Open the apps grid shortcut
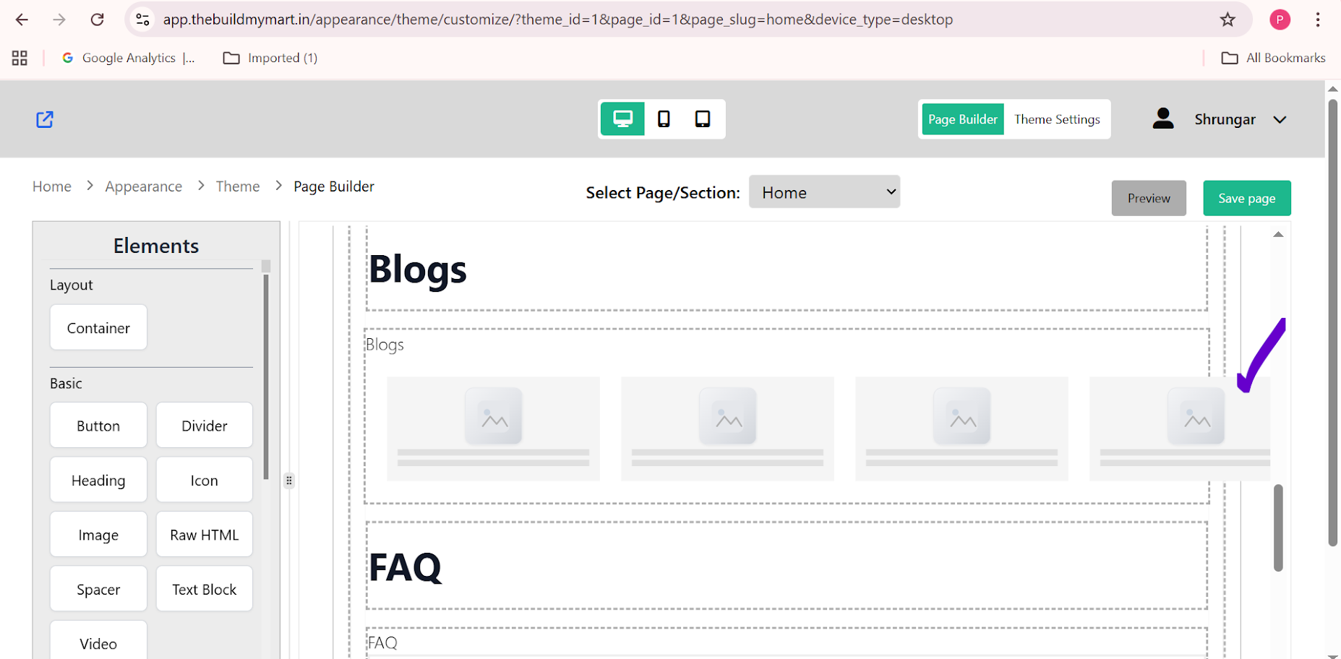Viewport: 1341px width, 659px height. coord(20,58)
